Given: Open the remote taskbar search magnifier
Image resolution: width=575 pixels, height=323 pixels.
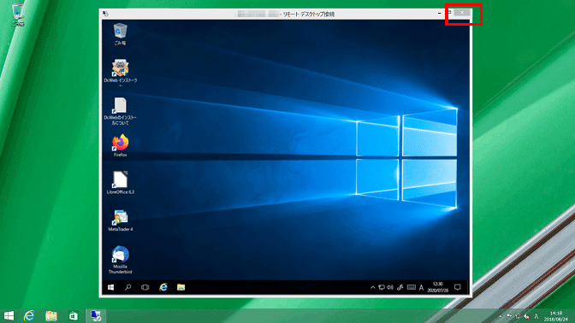Looking at the screenshot, I should (x=128, y=287).
